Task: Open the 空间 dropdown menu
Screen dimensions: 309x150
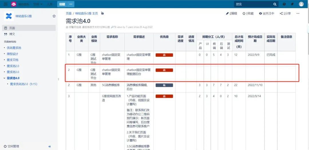Action: click(x=38, y=4)
